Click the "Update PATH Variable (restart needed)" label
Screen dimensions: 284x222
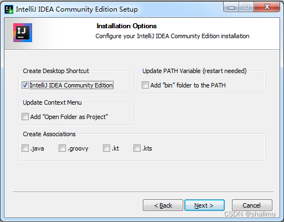pyautogui.click(x=194, y=71)
